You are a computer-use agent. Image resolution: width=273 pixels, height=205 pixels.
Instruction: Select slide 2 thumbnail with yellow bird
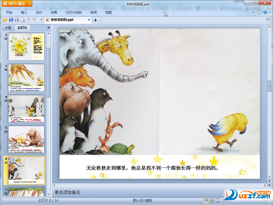(x=26, y=47)
